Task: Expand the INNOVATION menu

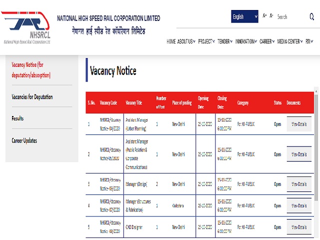Action: tap(246, 41)
